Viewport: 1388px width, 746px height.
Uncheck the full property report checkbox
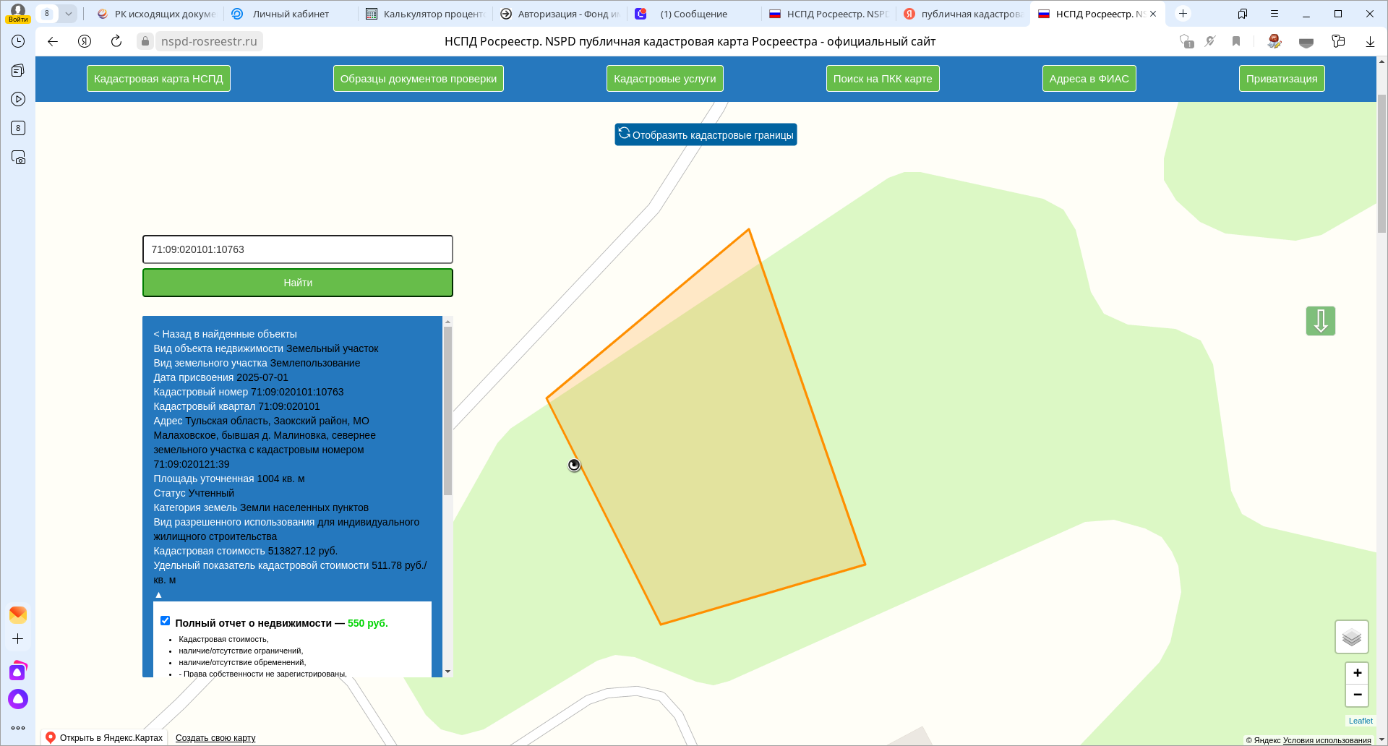point(166,621)
